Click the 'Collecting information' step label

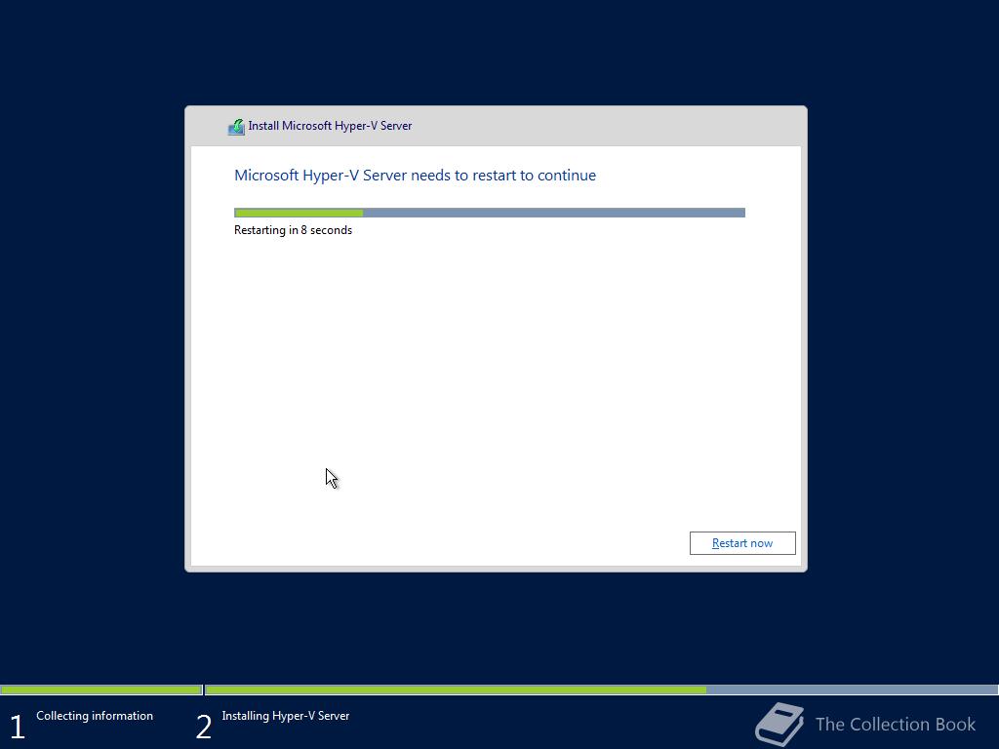click(x=95, y=716)
